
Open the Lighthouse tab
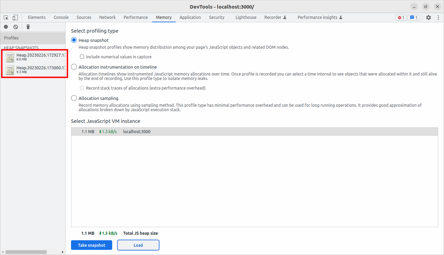[x=246, y=18]
